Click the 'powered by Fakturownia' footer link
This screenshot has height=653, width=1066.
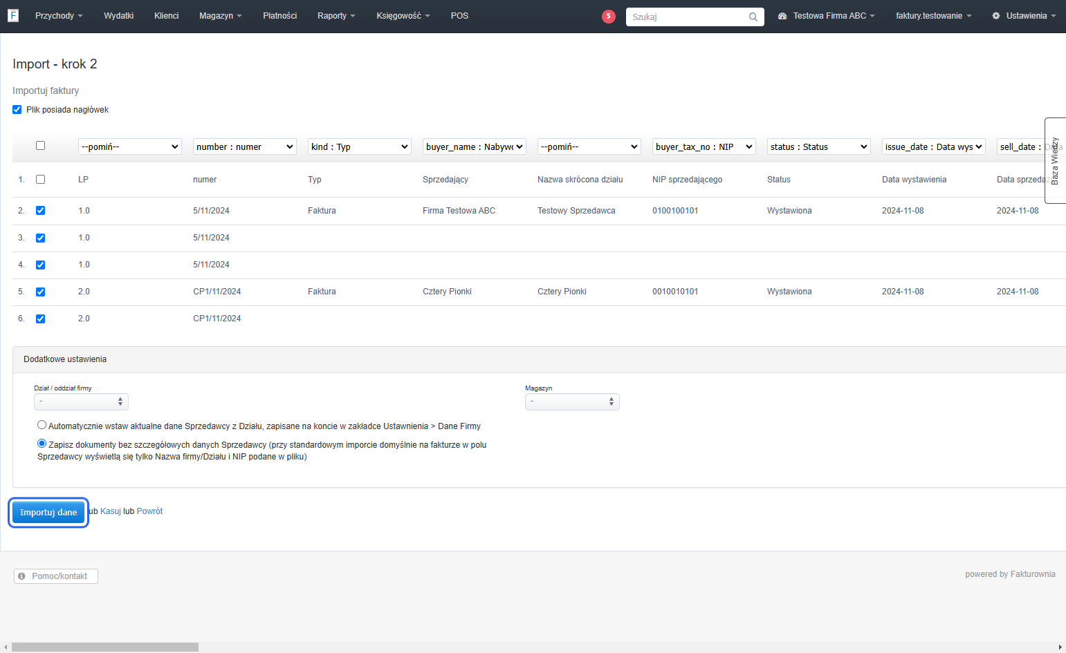pos(1010,574)
